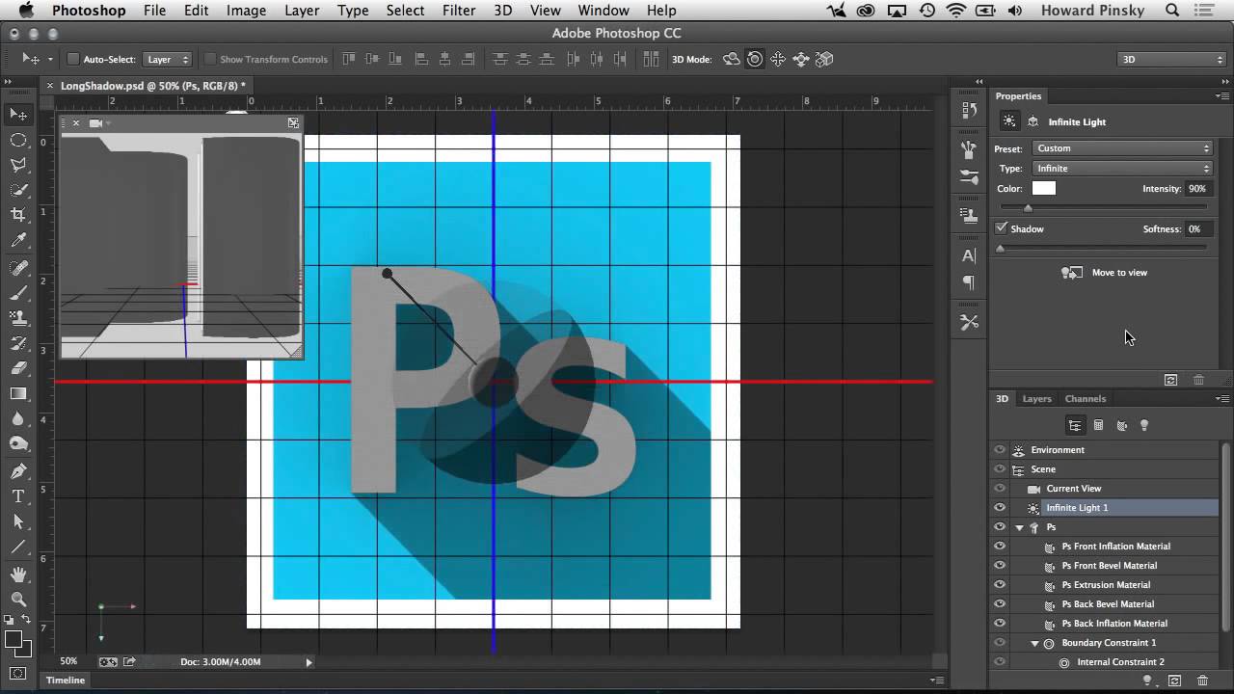
Task: Open the Timeline panel tab
Action: tap(66, 681)
